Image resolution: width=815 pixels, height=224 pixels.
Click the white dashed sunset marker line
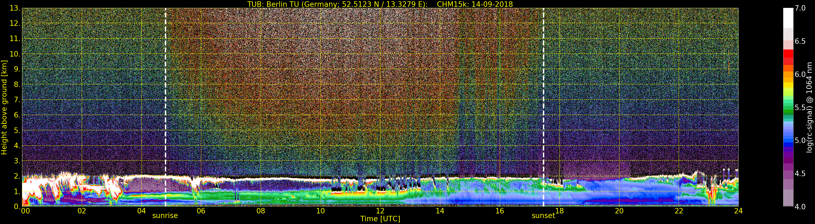point(543,107)
